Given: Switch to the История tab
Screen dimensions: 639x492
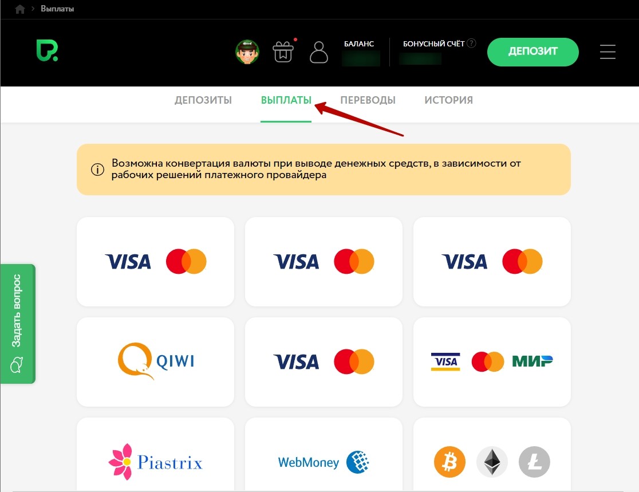Looking at the screenshot, I should 448,100.
